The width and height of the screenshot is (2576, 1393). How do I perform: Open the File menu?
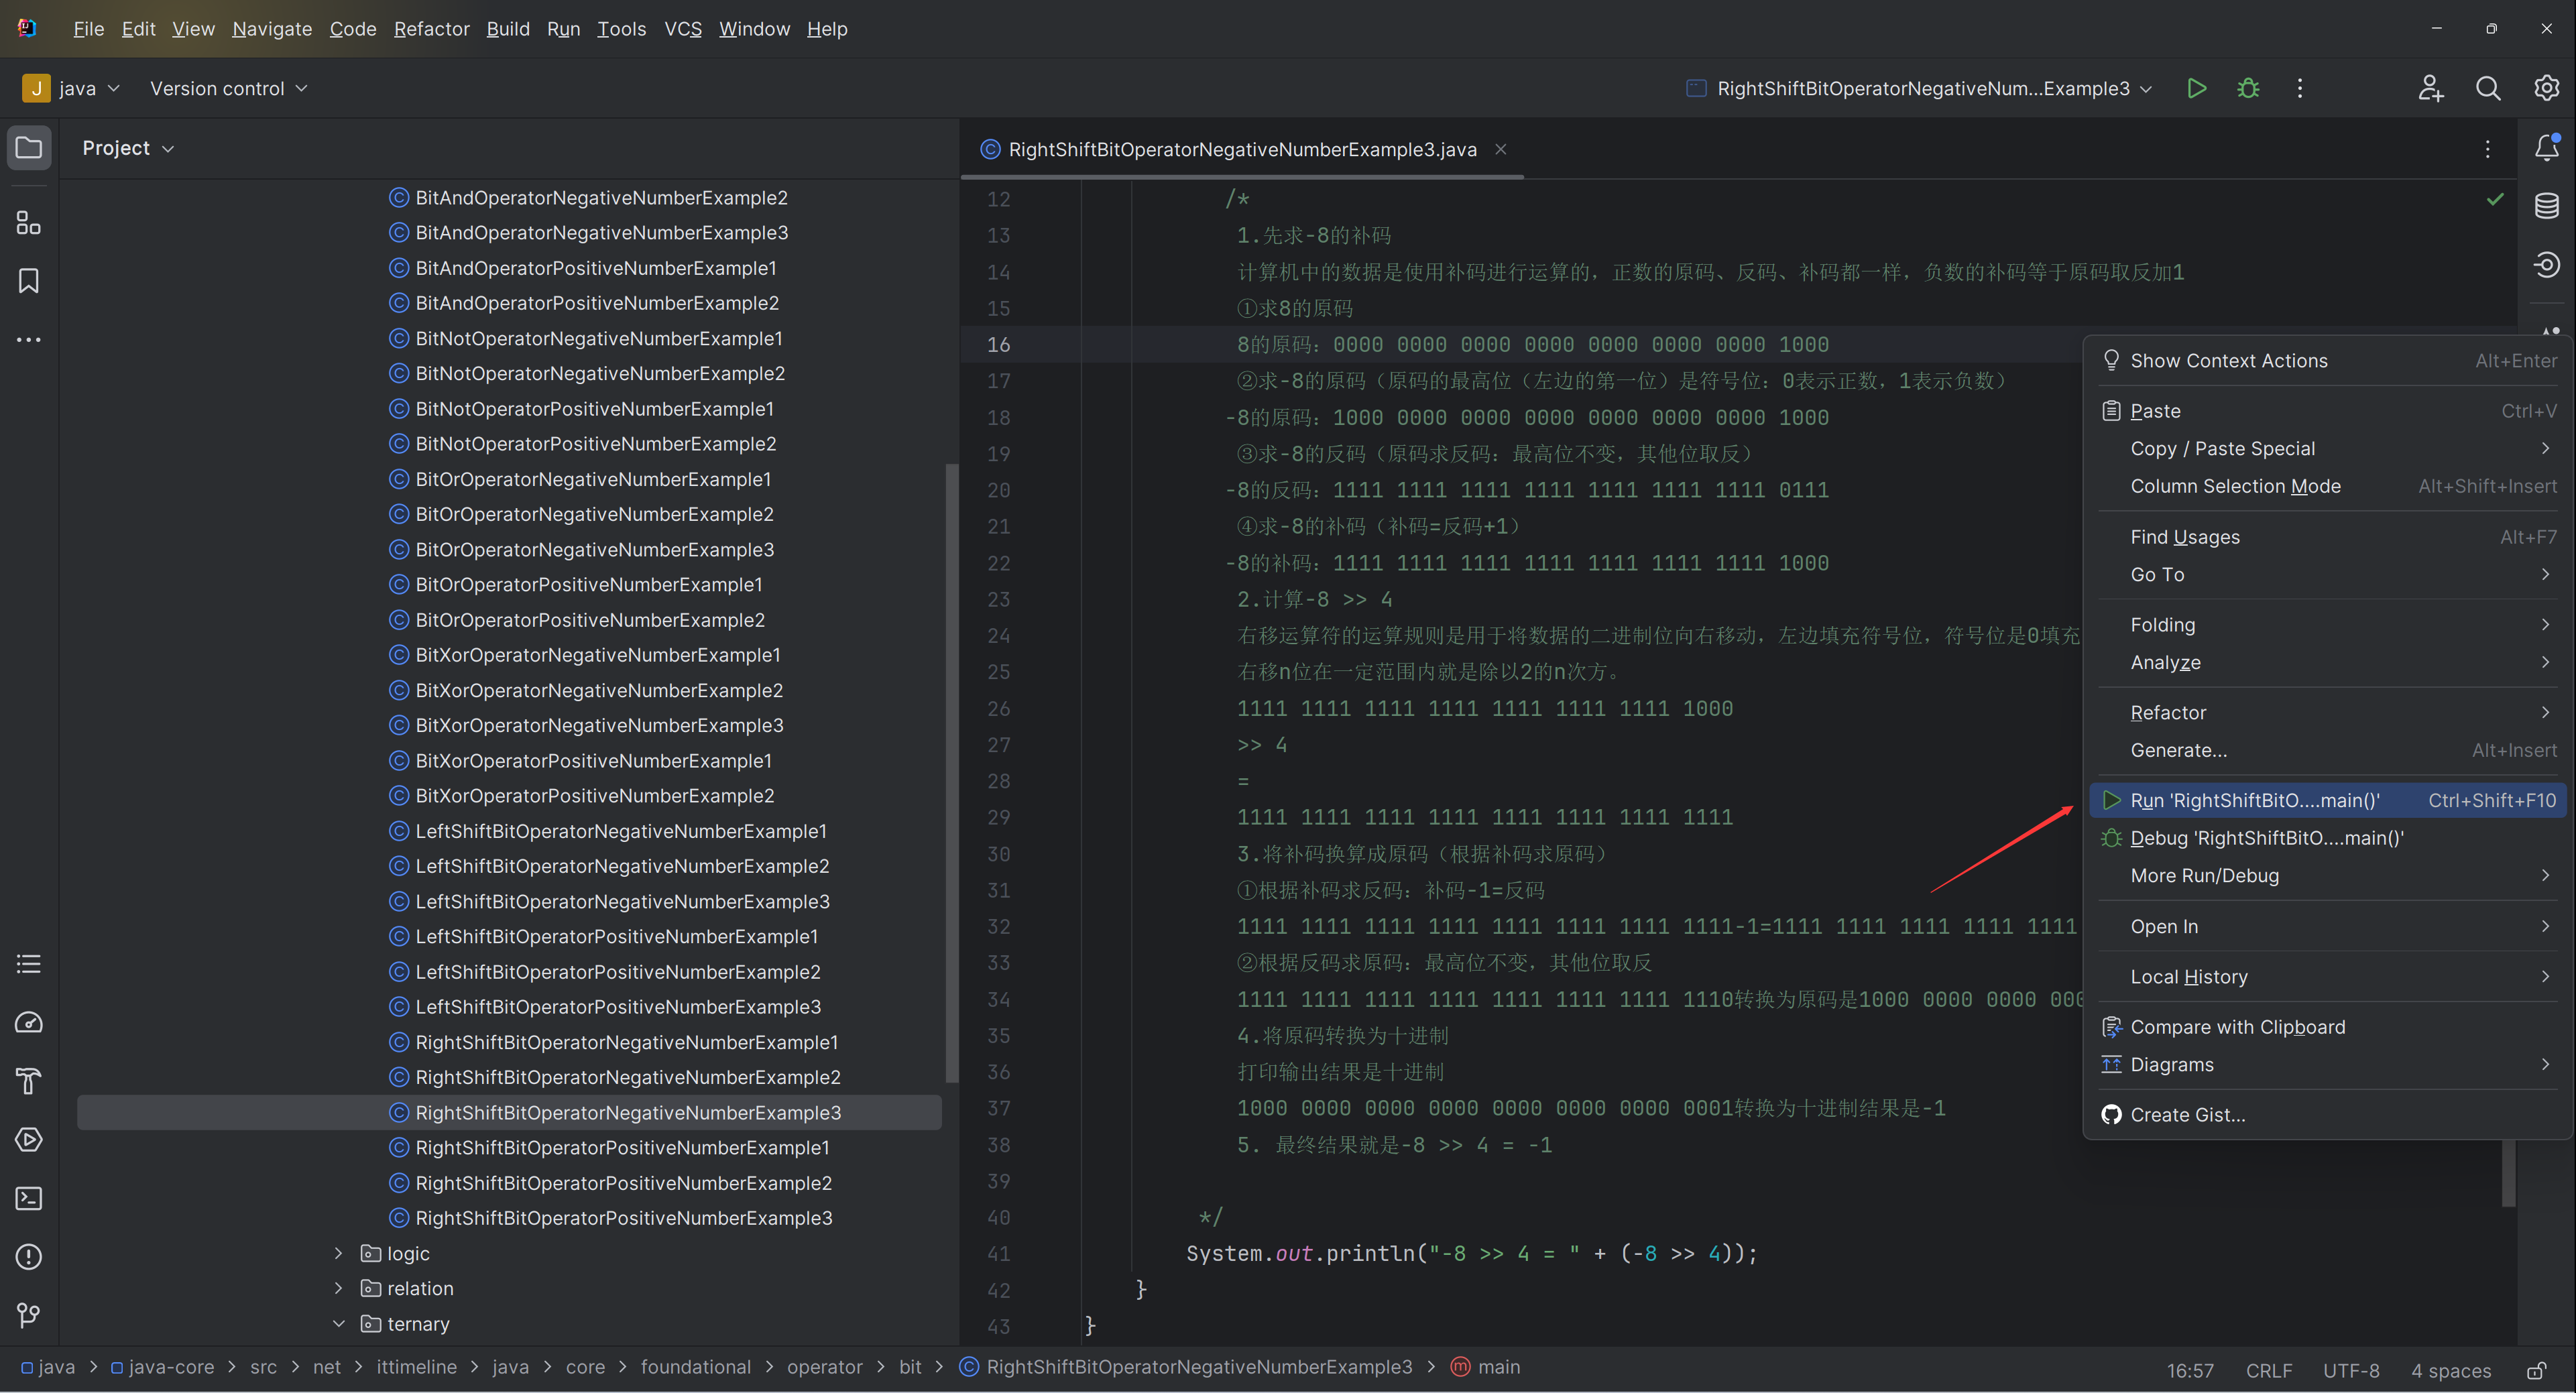88,29
